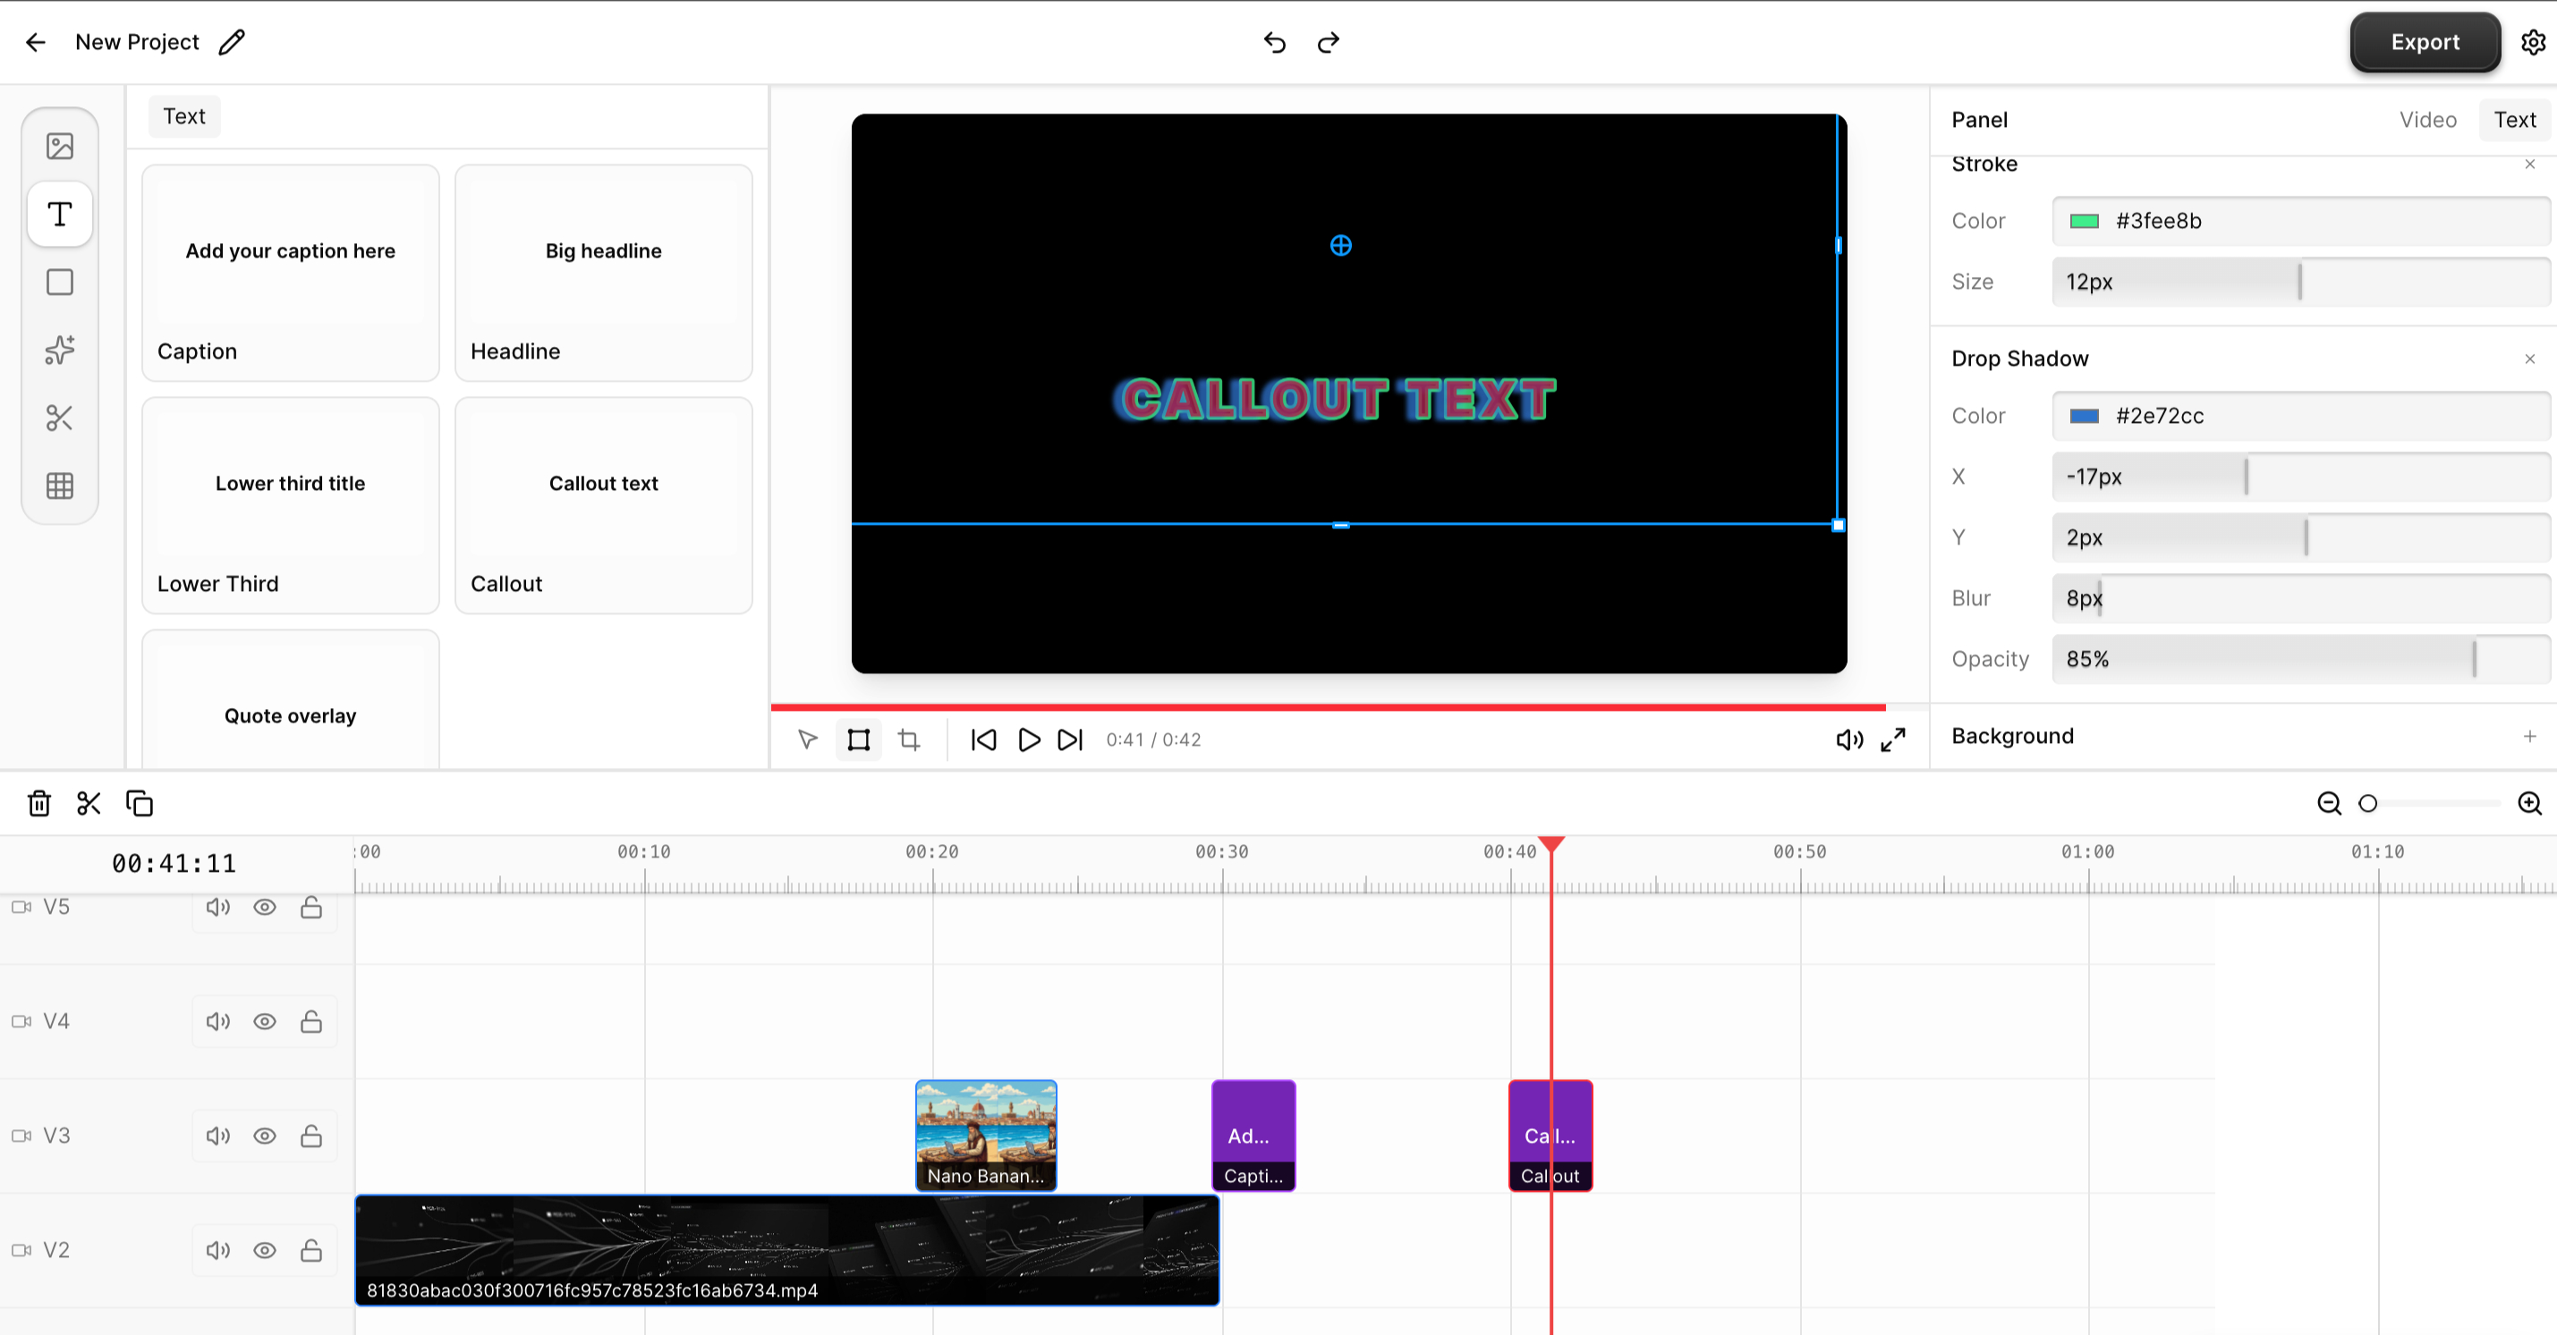The height and width of the screenshot is (1335, 2557).
Task: Open settings gear icon
Action: pos(2533,42)
